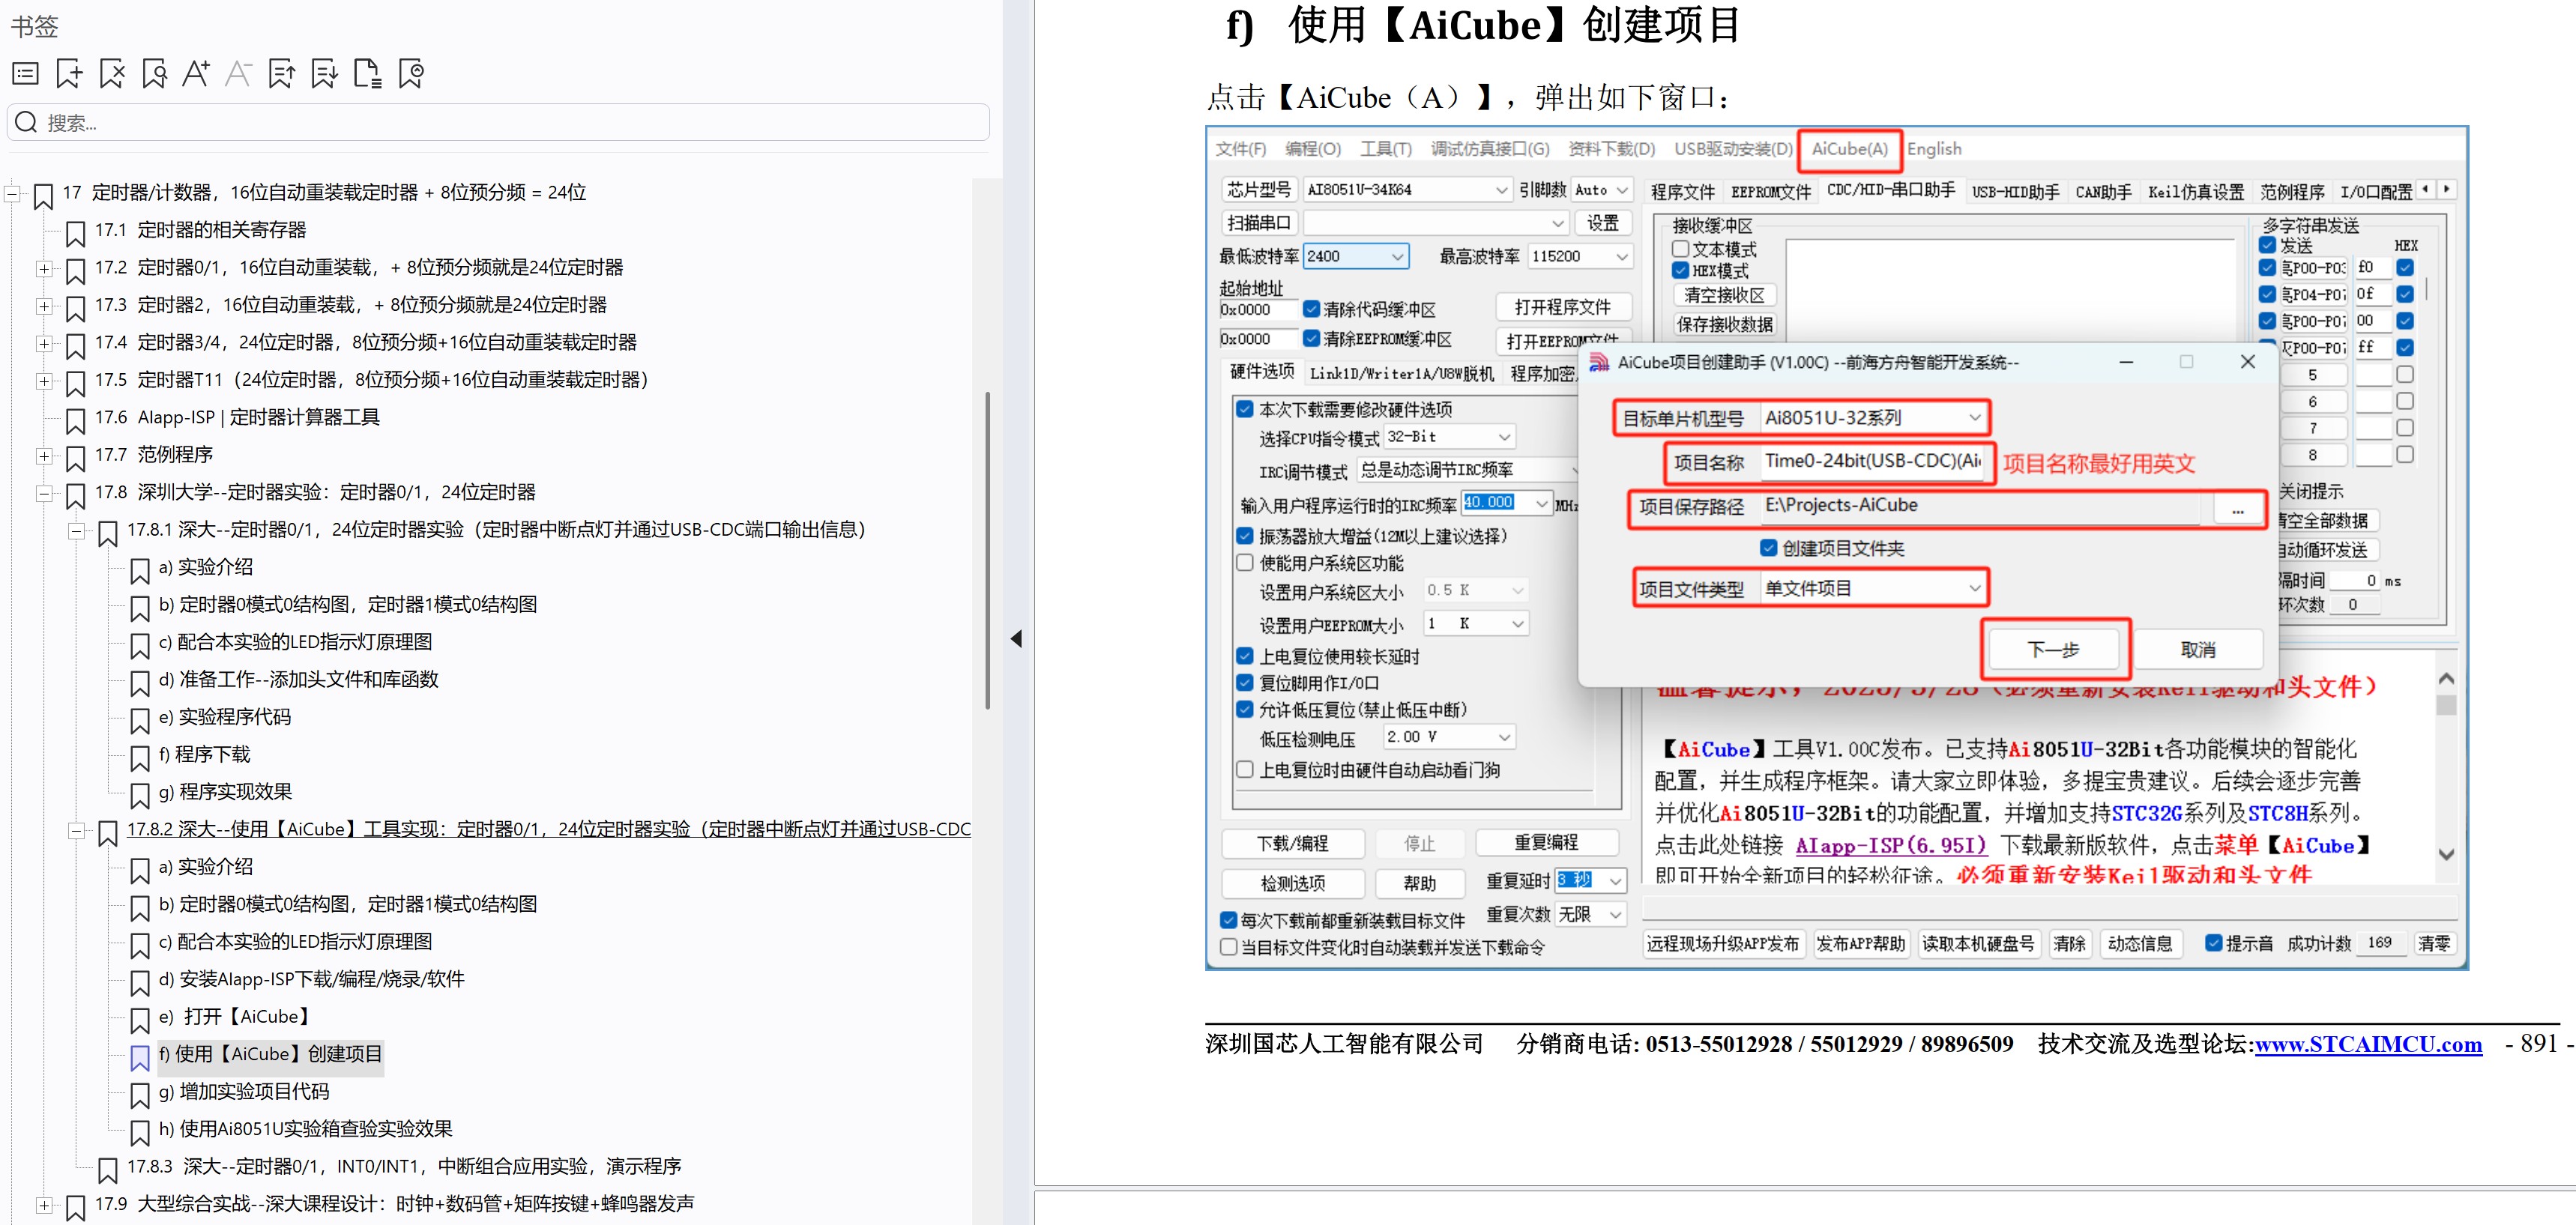
Task: Open the 芯片型号 AI8051U-34K64 dropdown
Action: coord(1407,189)
